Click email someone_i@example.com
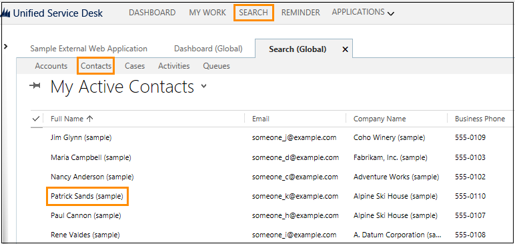The width and height of the screenshot is (515, 244). (x=294, y=235)
